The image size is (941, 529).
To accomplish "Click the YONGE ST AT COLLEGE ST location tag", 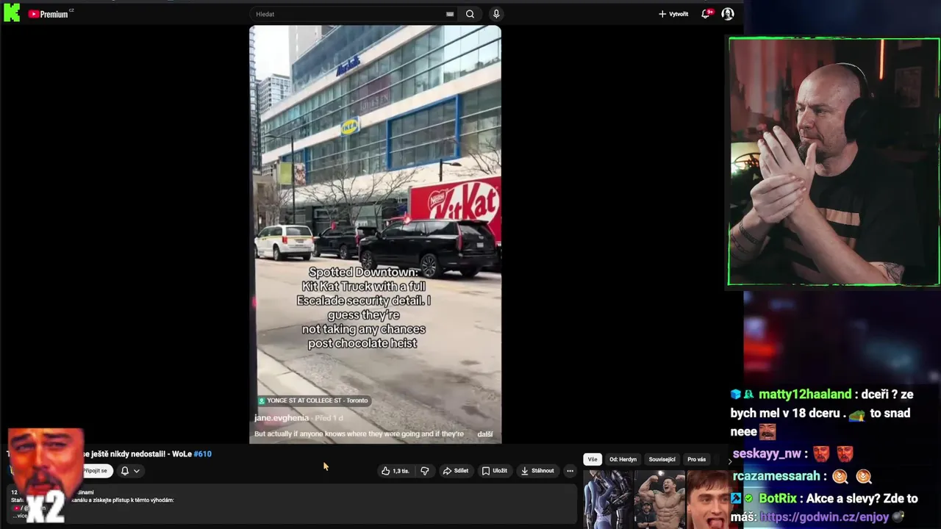I will (313, 400).
